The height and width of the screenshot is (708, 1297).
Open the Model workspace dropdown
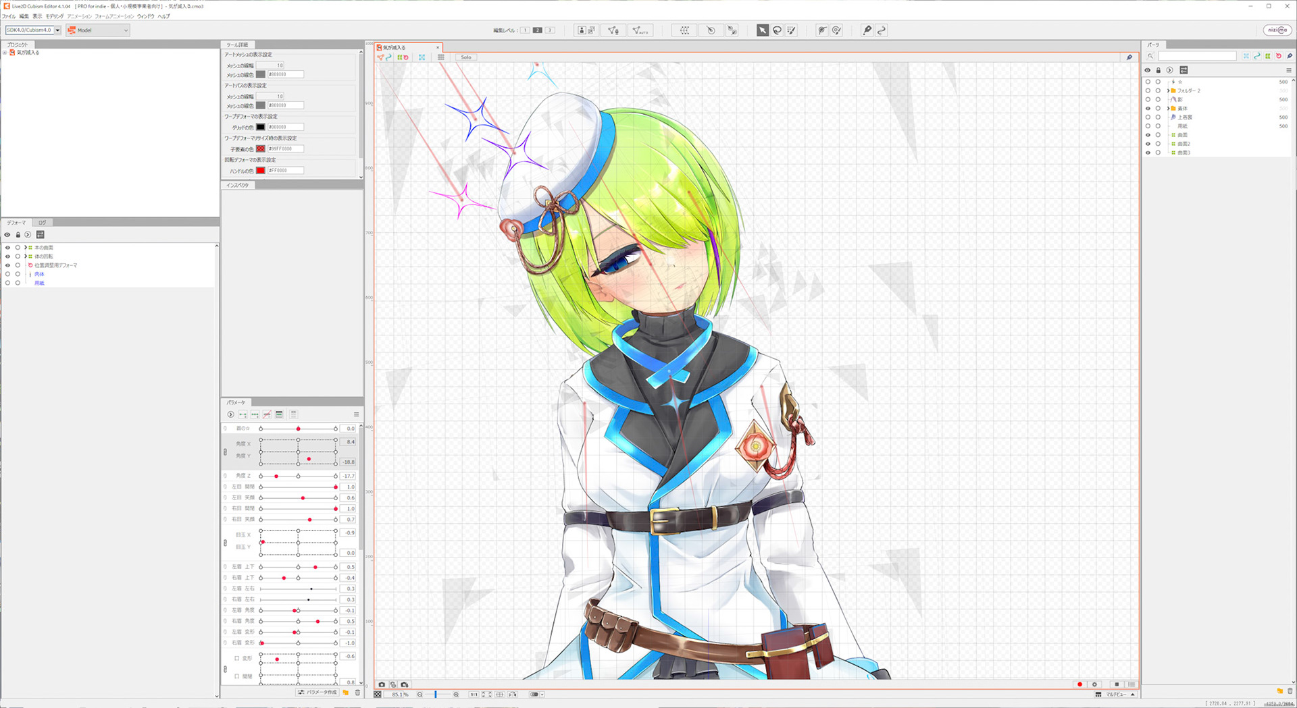click(x=98, y=30)
